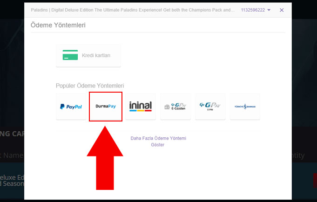Click the Deluxe Edition item in background
This screenshot has height=202, width=317.
tap(12, 177)
